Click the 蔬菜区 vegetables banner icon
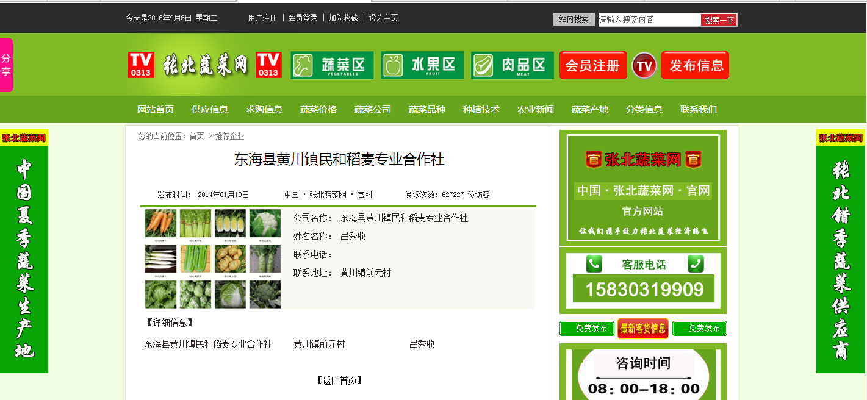 tap(332, 65)
